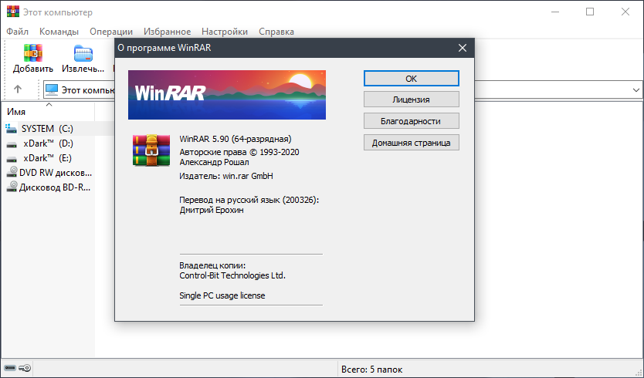
Task: Click the drive icon in the status bar
Action: pos(10,368)
